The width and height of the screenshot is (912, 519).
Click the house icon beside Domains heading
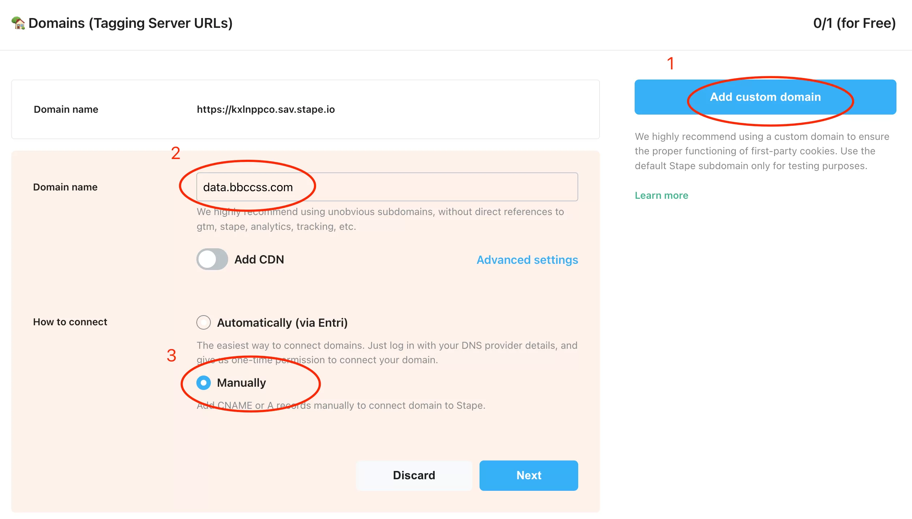pos(18,23)
